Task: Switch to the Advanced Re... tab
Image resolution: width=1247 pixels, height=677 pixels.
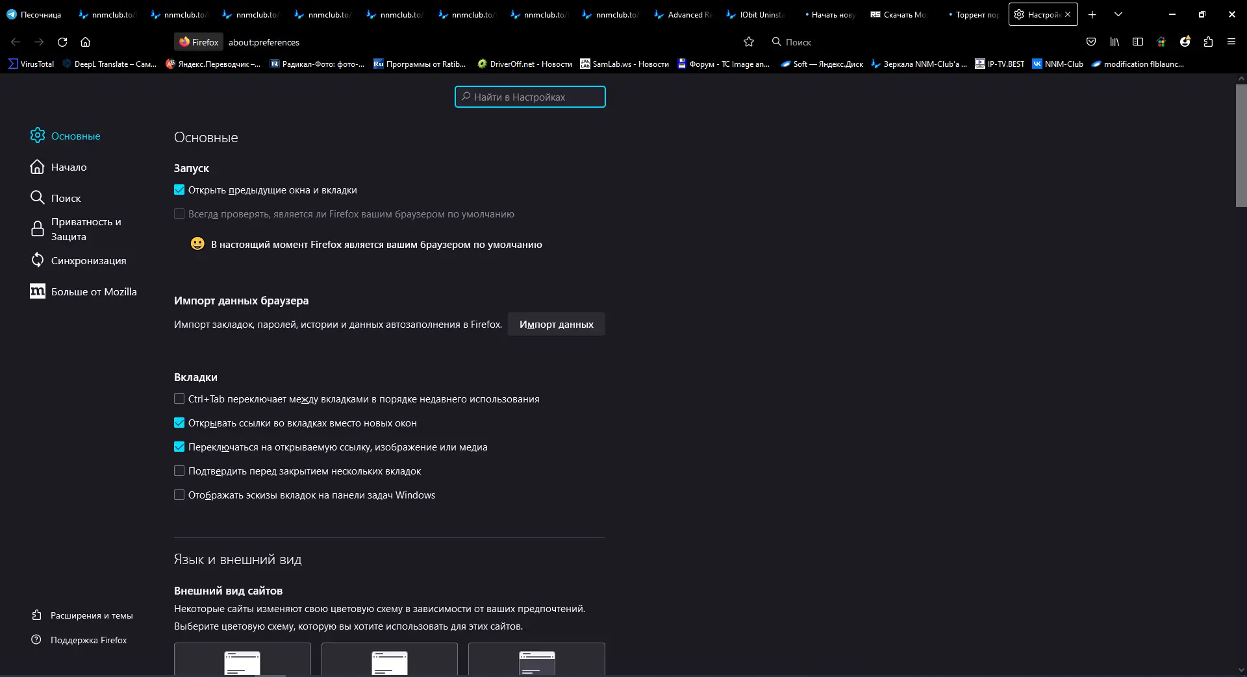Action: point(684,14)
